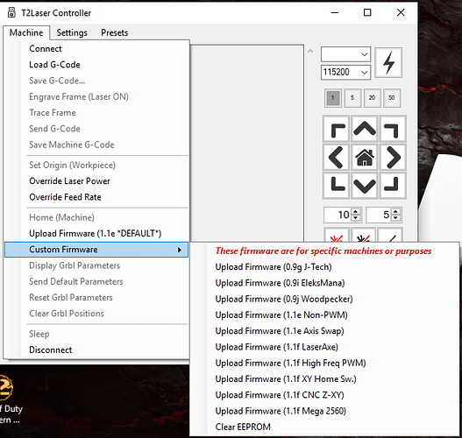
Task: Jog laser to bottom-right corner
Action: [x=393, y=186]
